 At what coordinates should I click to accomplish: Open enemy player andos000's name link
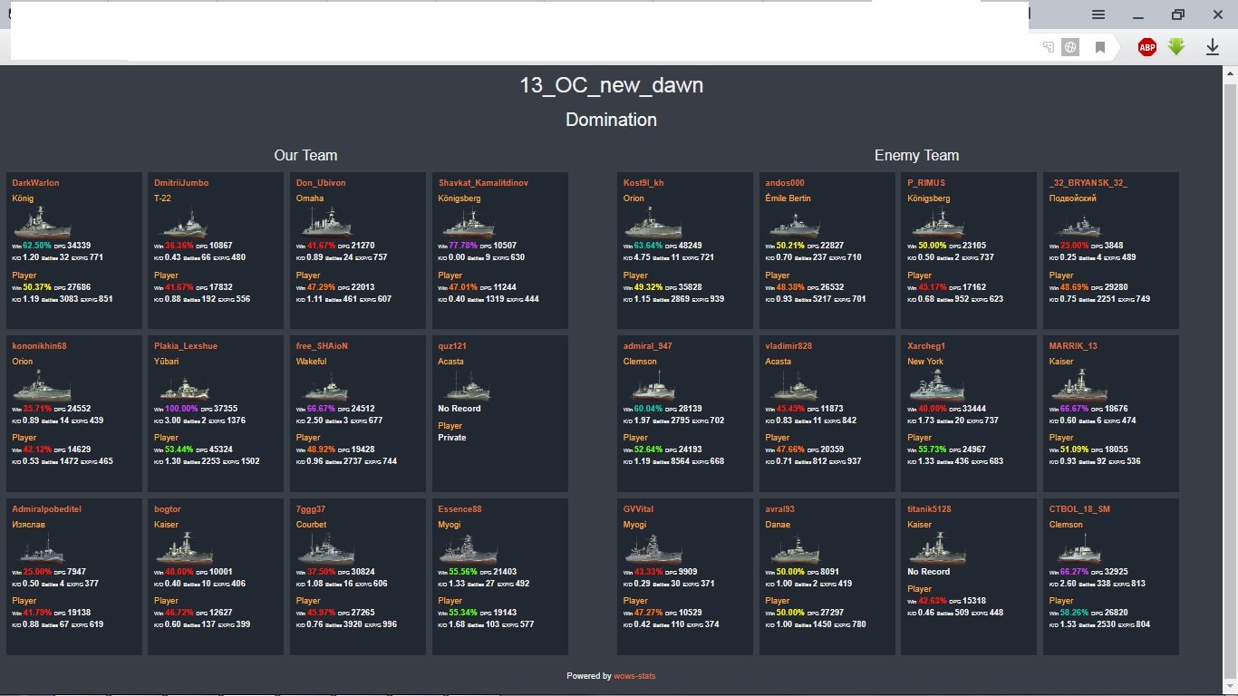click(785, 183)
